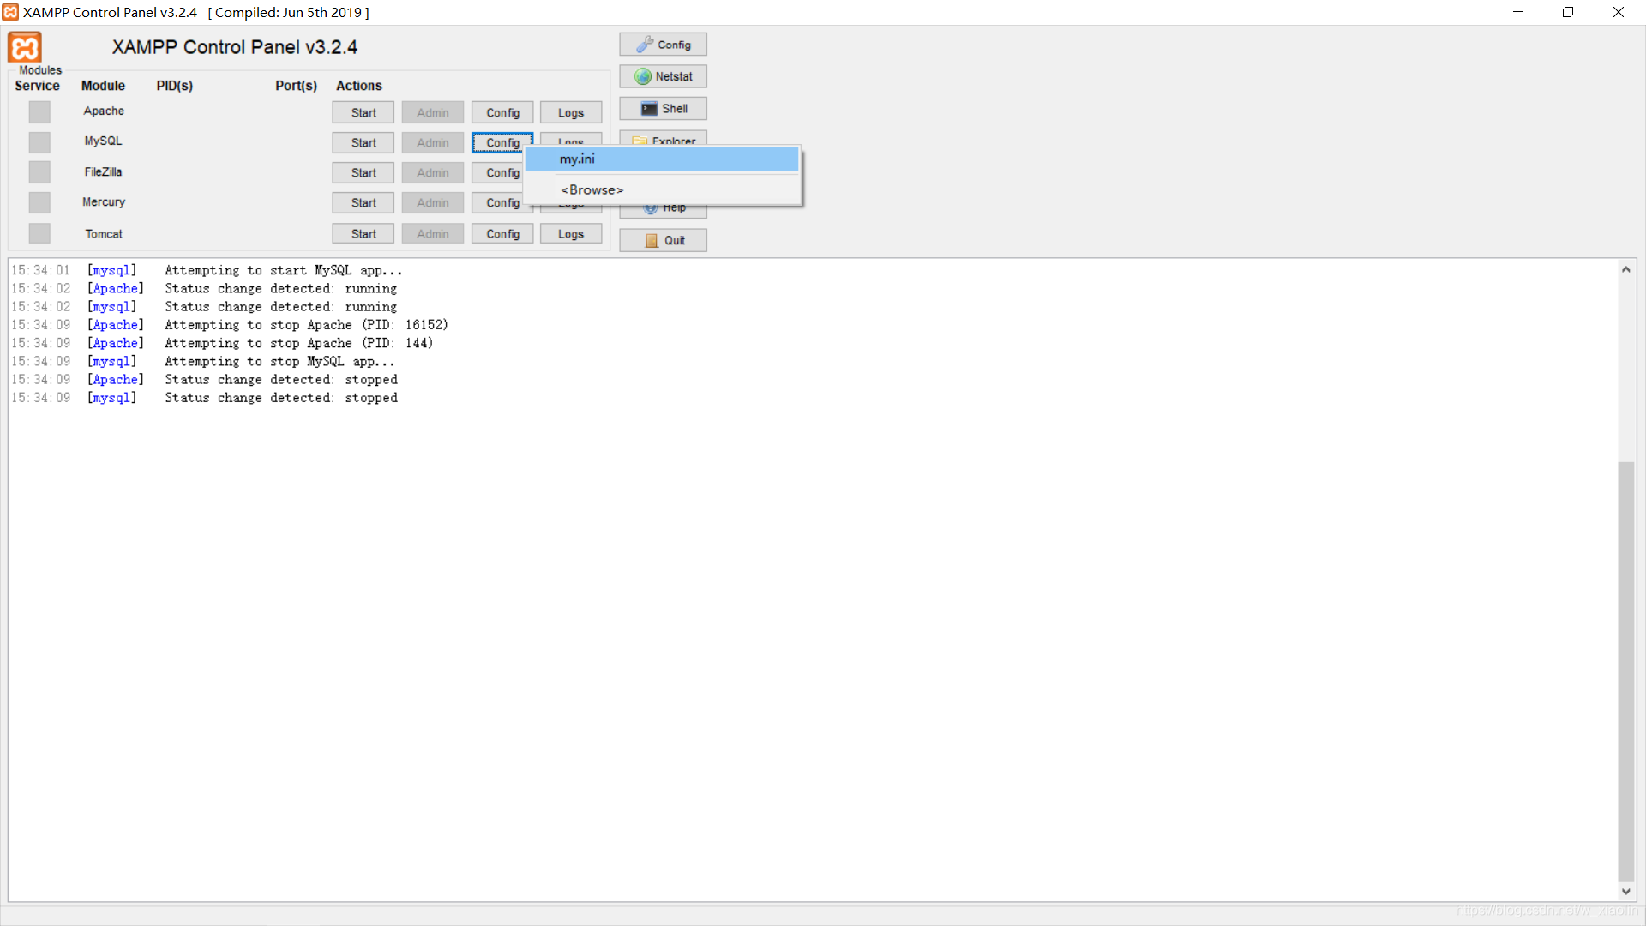
Task: Click the XAMPP orange logo icon
Action: click(25, 47)
